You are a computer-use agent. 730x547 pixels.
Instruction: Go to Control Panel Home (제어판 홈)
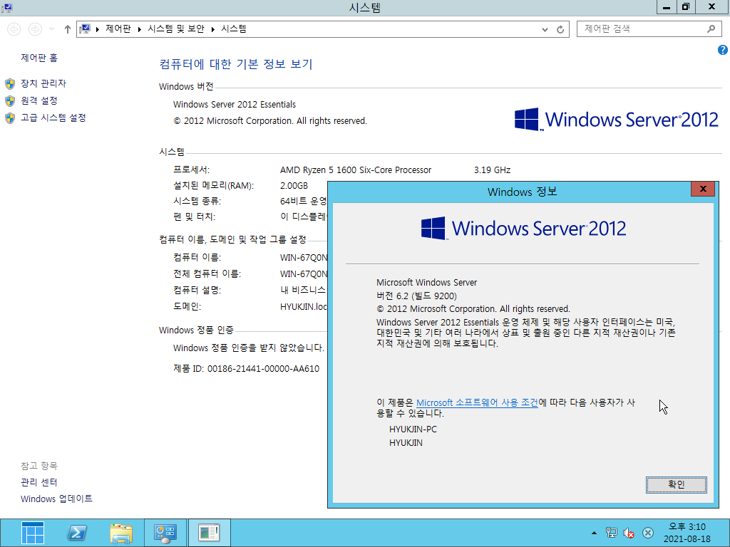(x=39, y=58)
